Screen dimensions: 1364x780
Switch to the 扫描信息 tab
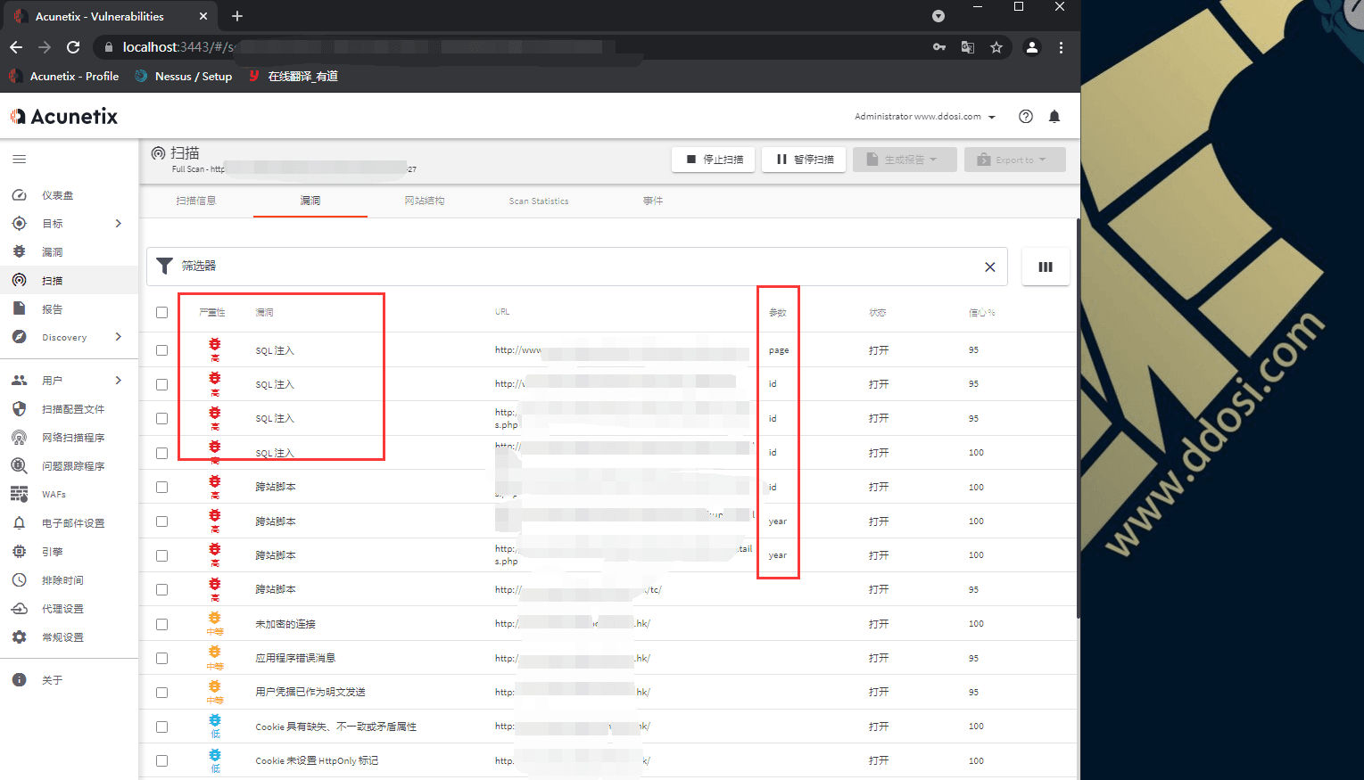pyautogui.click(x=196, y=201)
